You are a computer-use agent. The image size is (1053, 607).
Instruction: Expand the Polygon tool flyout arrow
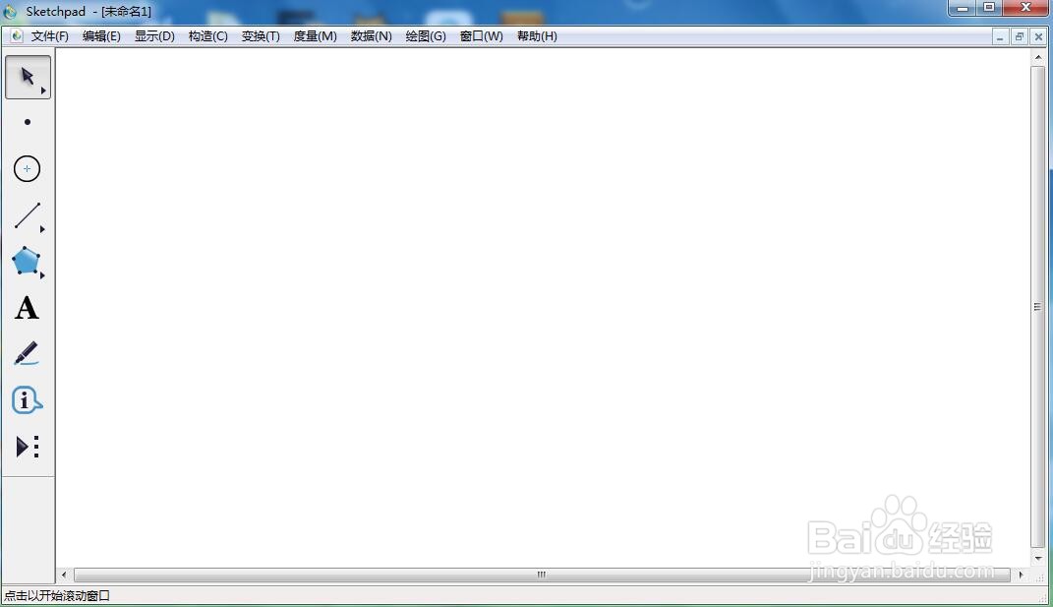tap(42, 275)
